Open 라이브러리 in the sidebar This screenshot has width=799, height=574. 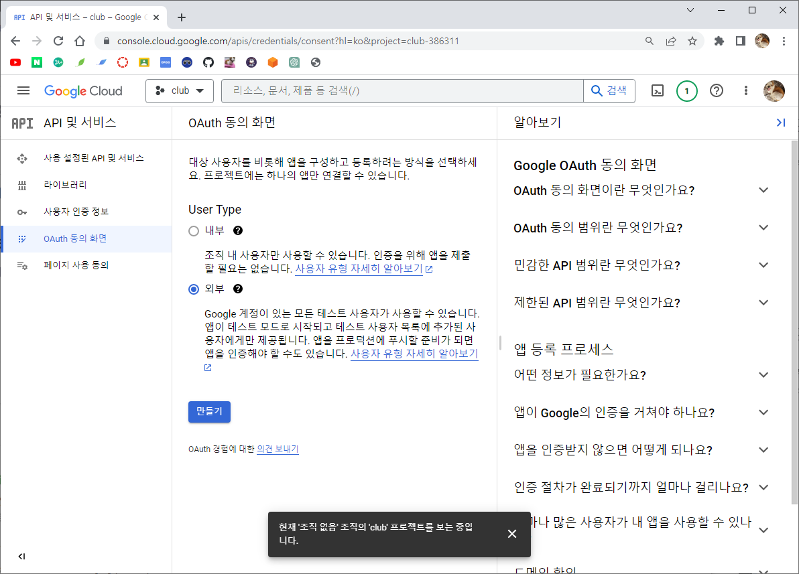coord(86,185)
